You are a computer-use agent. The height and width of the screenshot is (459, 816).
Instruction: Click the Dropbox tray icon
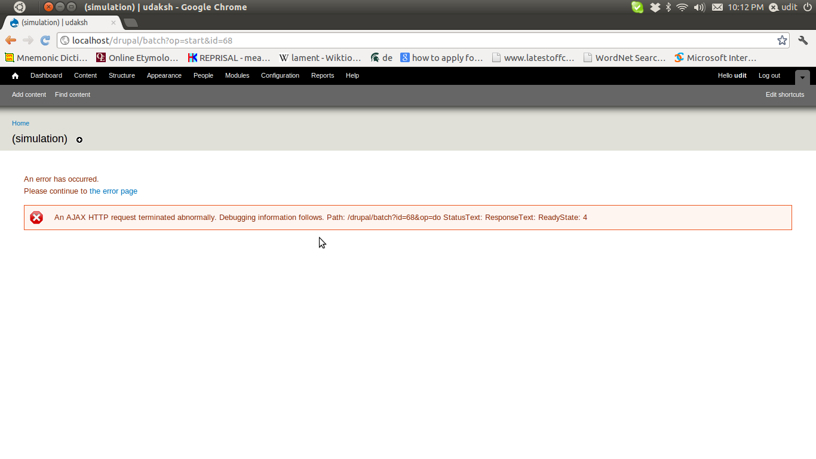(655, 7)
